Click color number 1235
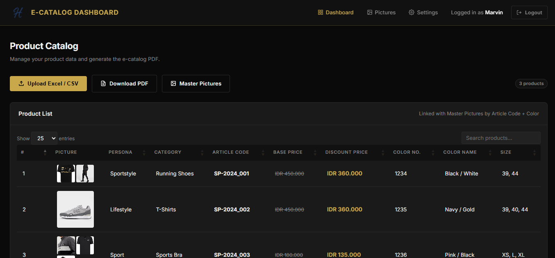 pyautogui.click(x=401, y=209)
